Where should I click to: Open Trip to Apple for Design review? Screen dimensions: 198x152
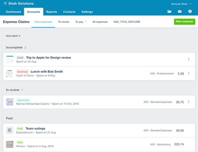49,58
